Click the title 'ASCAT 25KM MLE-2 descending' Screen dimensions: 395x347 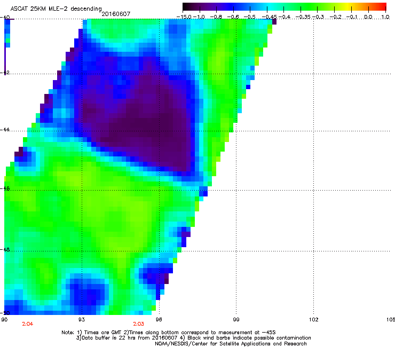(x=56, y=9)
